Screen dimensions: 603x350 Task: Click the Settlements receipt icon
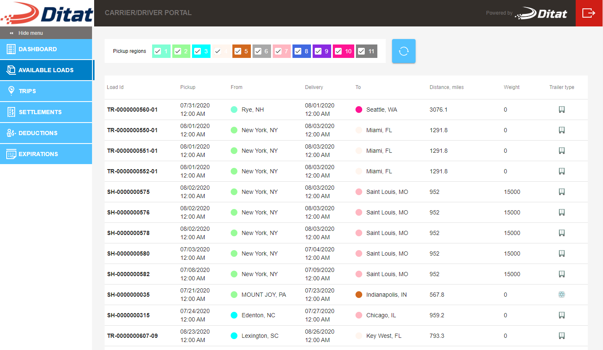[11, 112]
